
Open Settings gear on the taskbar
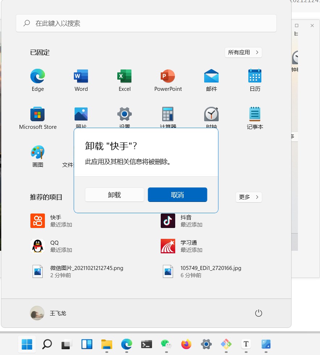[x=206, y=344]
